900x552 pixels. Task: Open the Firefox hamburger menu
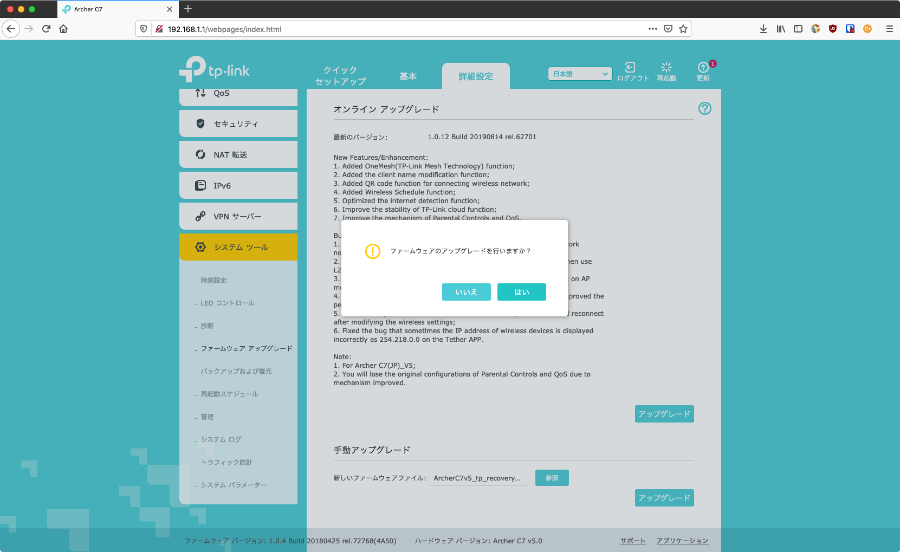coord(889,29)
